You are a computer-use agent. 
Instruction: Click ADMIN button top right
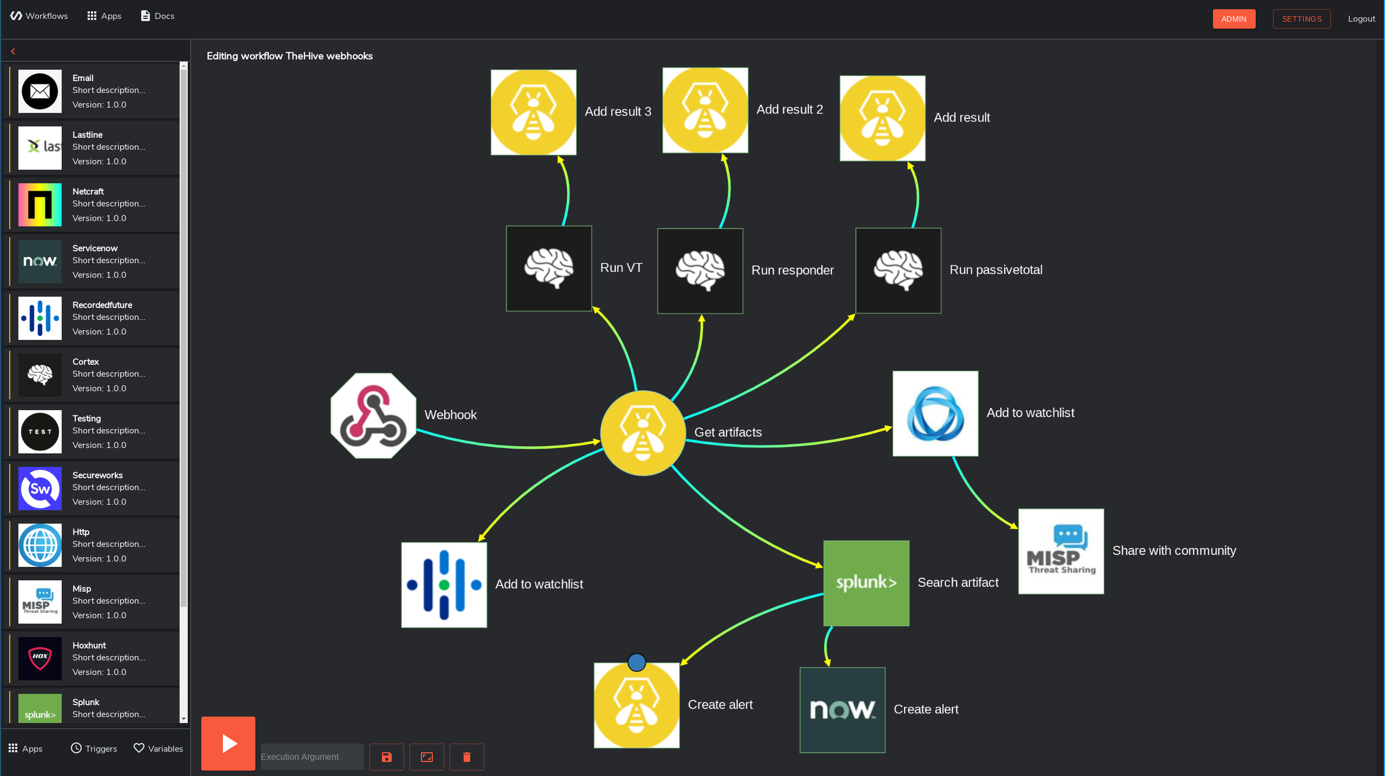pyautogui.click(x=1235, y=18)
